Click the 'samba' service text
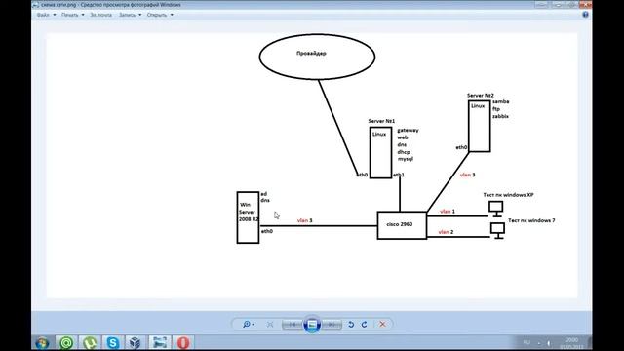This screenshot has width=624, height=351. [x=500, y=101]
